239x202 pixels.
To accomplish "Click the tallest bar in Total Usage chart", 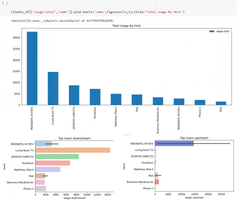I will click(32, 68).
